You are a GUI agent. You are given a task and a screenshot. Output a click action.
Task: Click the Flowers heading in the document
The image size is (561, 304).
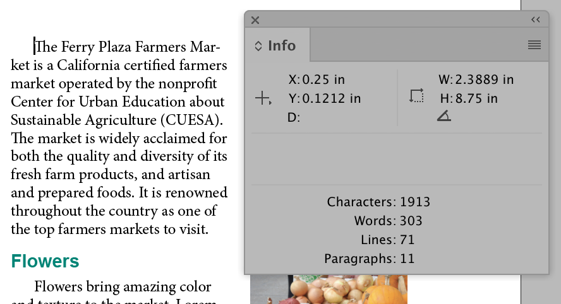click(45, 261)
